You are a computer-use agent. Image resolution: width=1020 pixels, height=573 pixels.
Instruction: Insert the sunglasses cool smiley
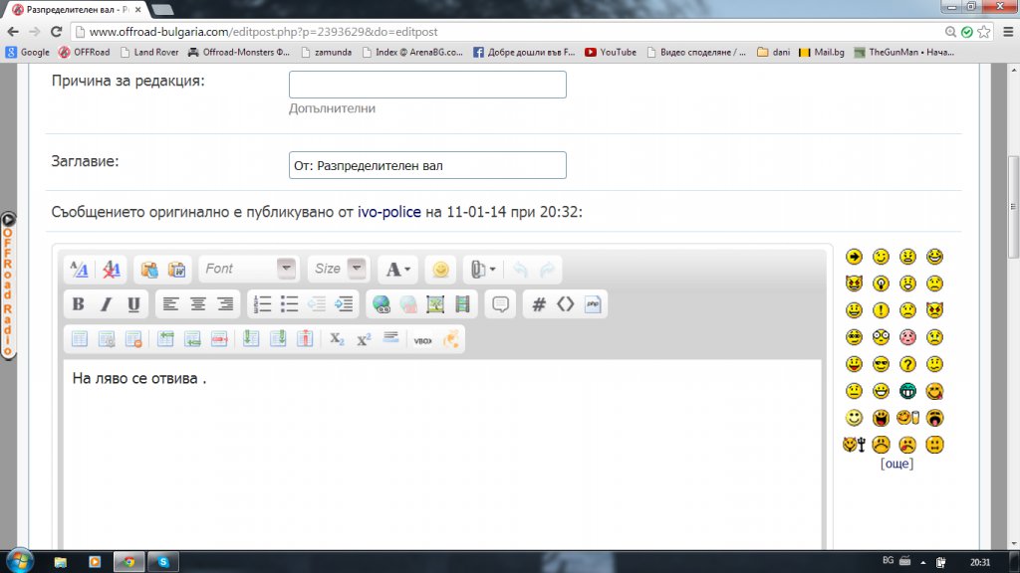pyautogui.click(x=881, y=364)
